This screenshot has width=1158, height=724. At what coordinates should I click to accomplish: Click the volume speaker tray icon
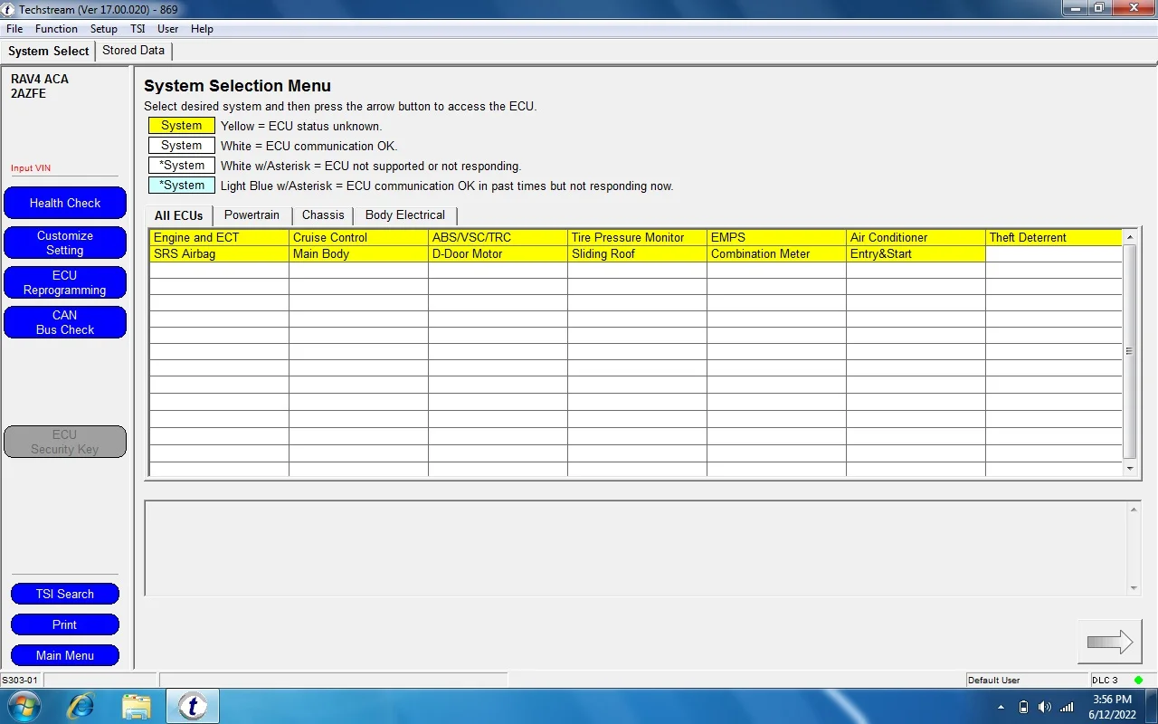pos(1045,707)
